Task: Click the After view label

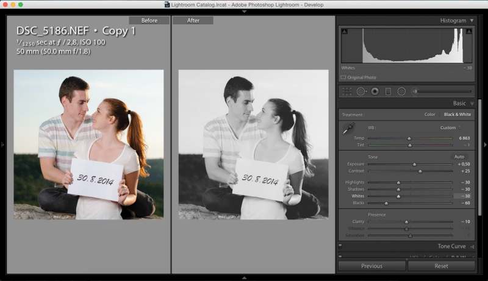Action: pyautogui.click(x=193, y=21)
